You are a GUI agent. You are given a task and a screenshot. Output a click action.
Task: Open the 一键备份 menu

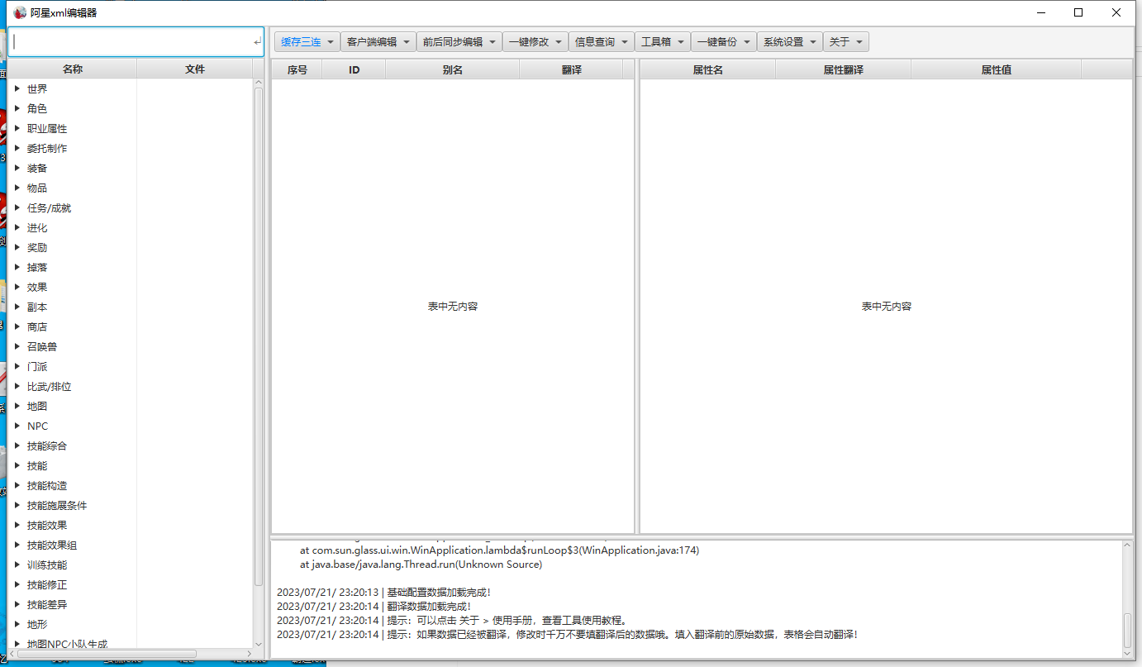tap(723, 42)
